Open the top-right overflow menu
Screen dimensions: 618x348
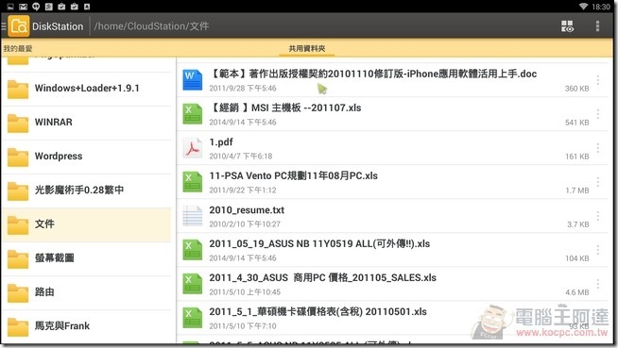(x=597, y=26)
